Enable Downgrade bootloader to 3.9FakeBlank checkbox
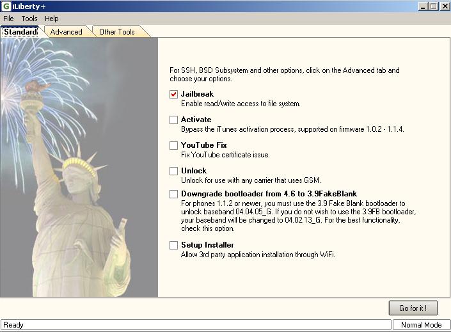This screenshot has height=332, width=451. point(173,194)
